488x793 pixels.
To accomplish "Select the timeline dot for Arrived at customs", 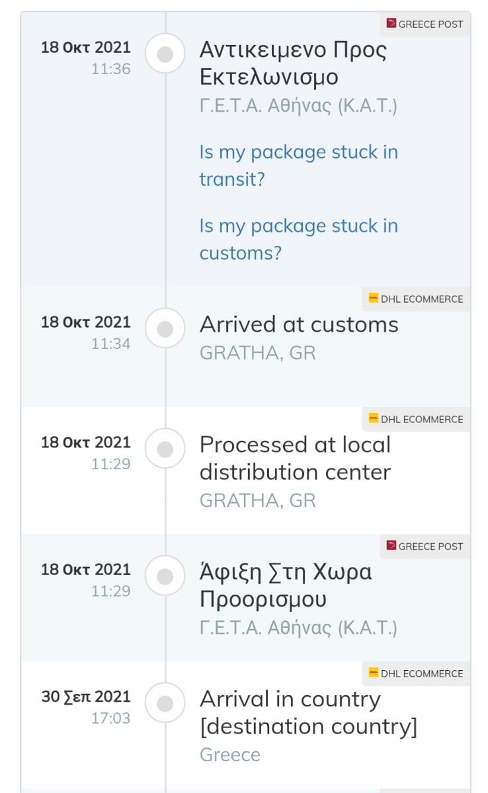I will click(165, 328).
